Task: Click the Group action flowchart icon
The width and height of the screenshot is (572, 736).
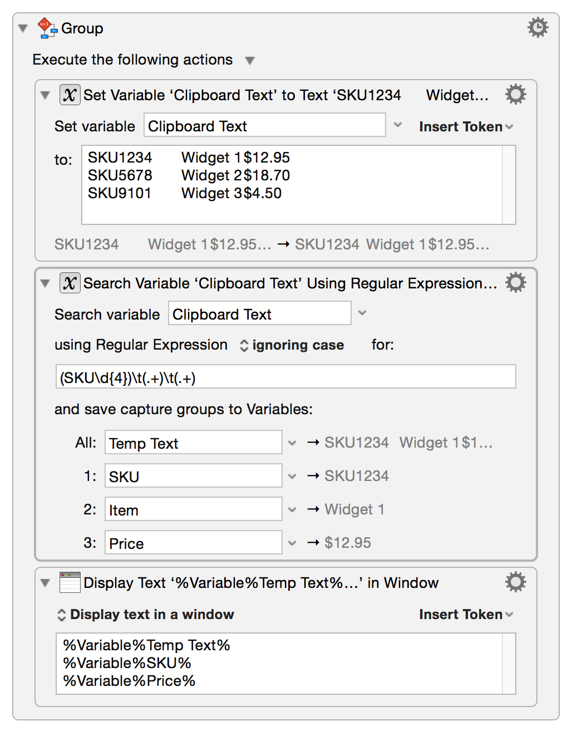Action: (48, 28)
